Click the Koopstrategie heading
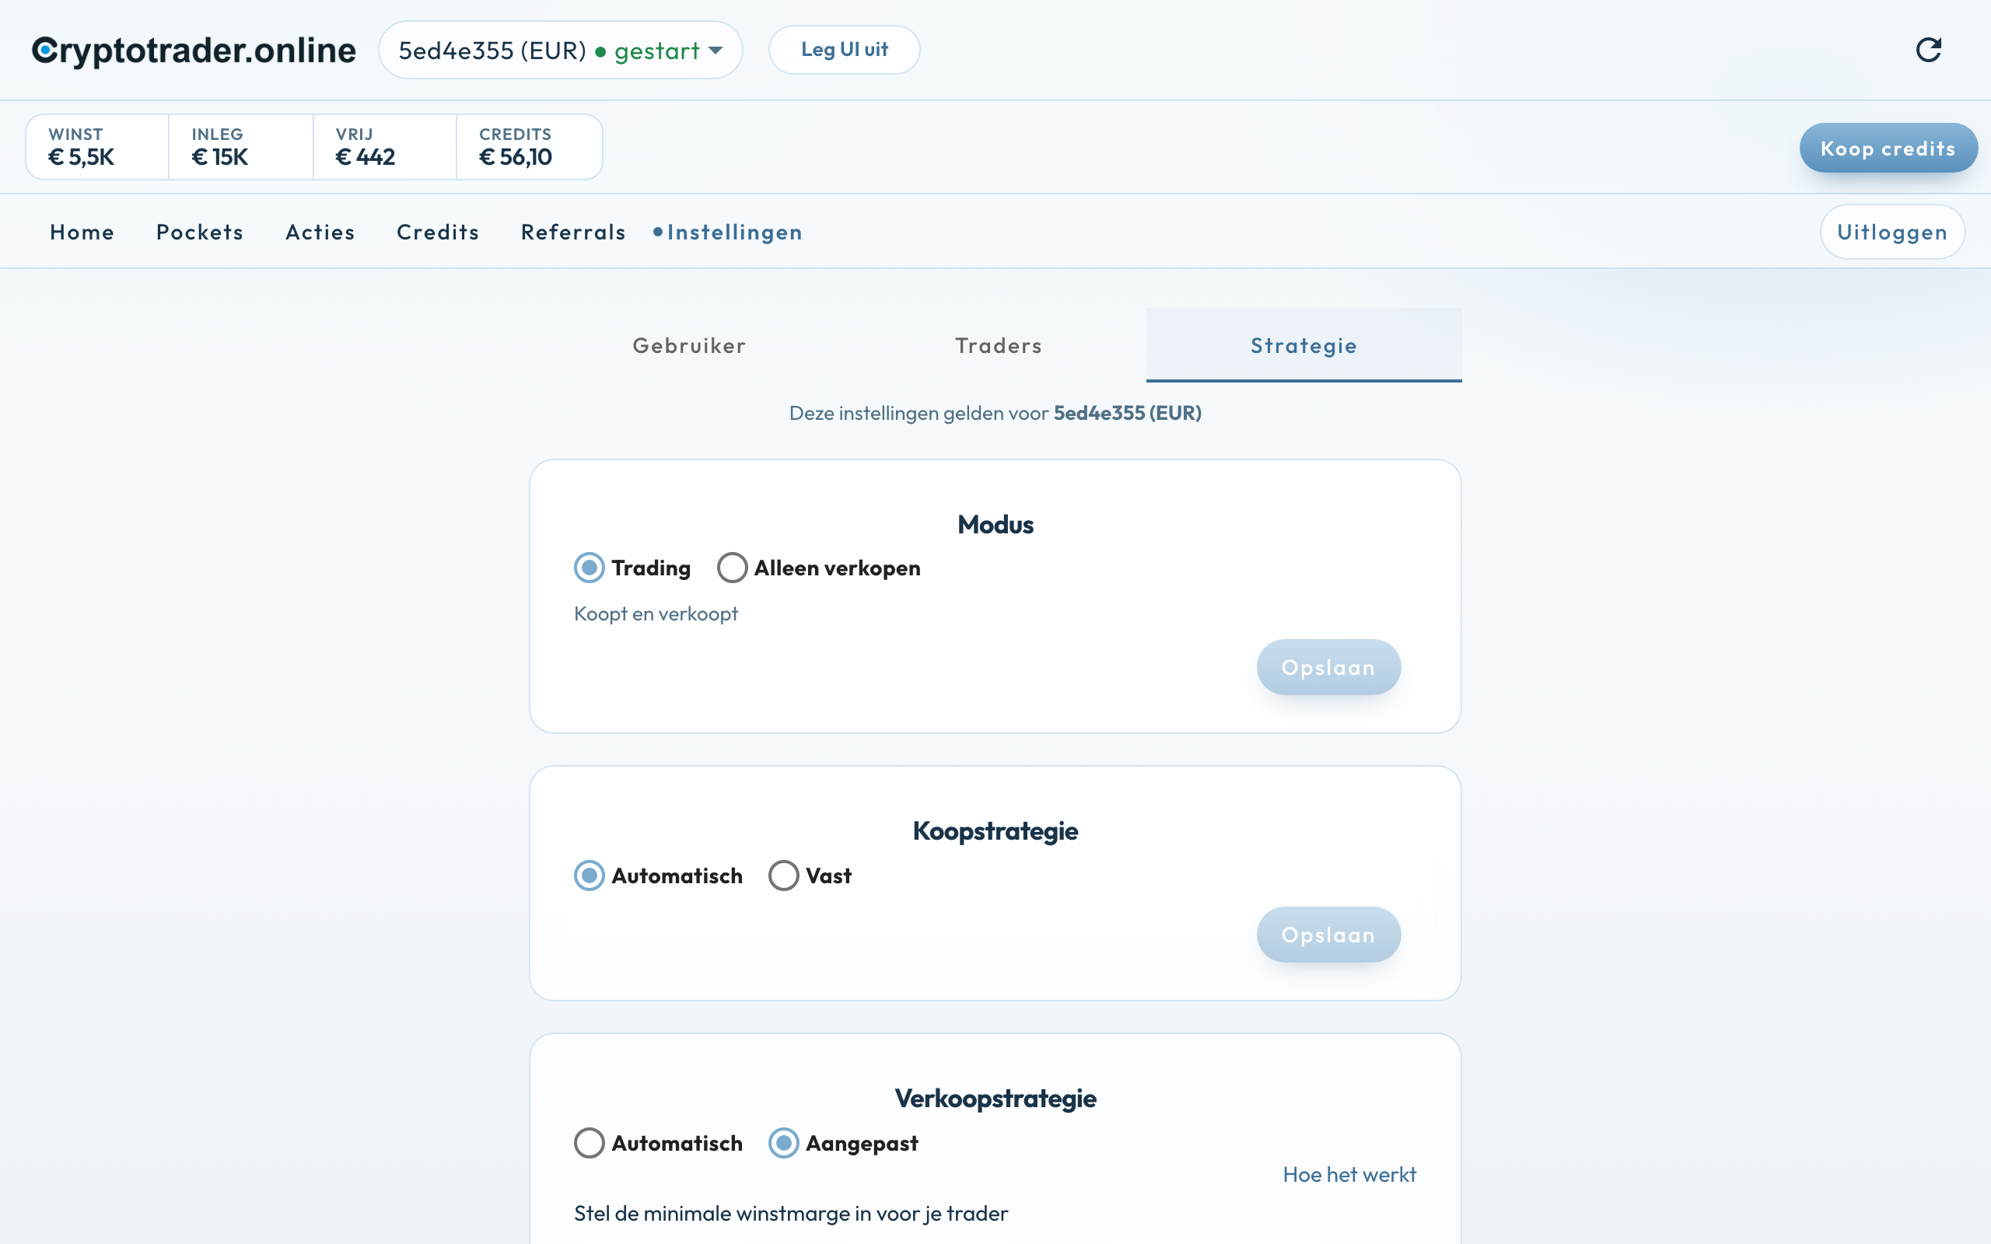1991x1244 pixels. coord(995,831)
